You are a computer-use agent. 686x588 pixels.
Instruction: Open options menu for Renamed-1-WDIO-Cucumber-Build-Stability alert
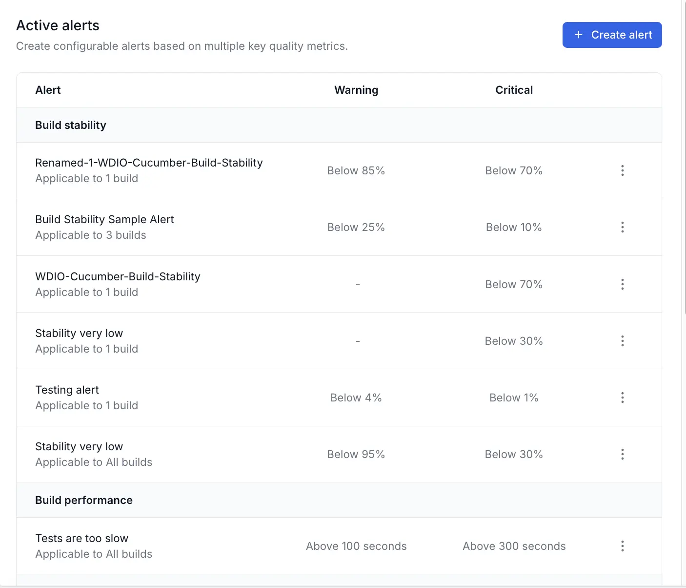[x=622, y=170]
